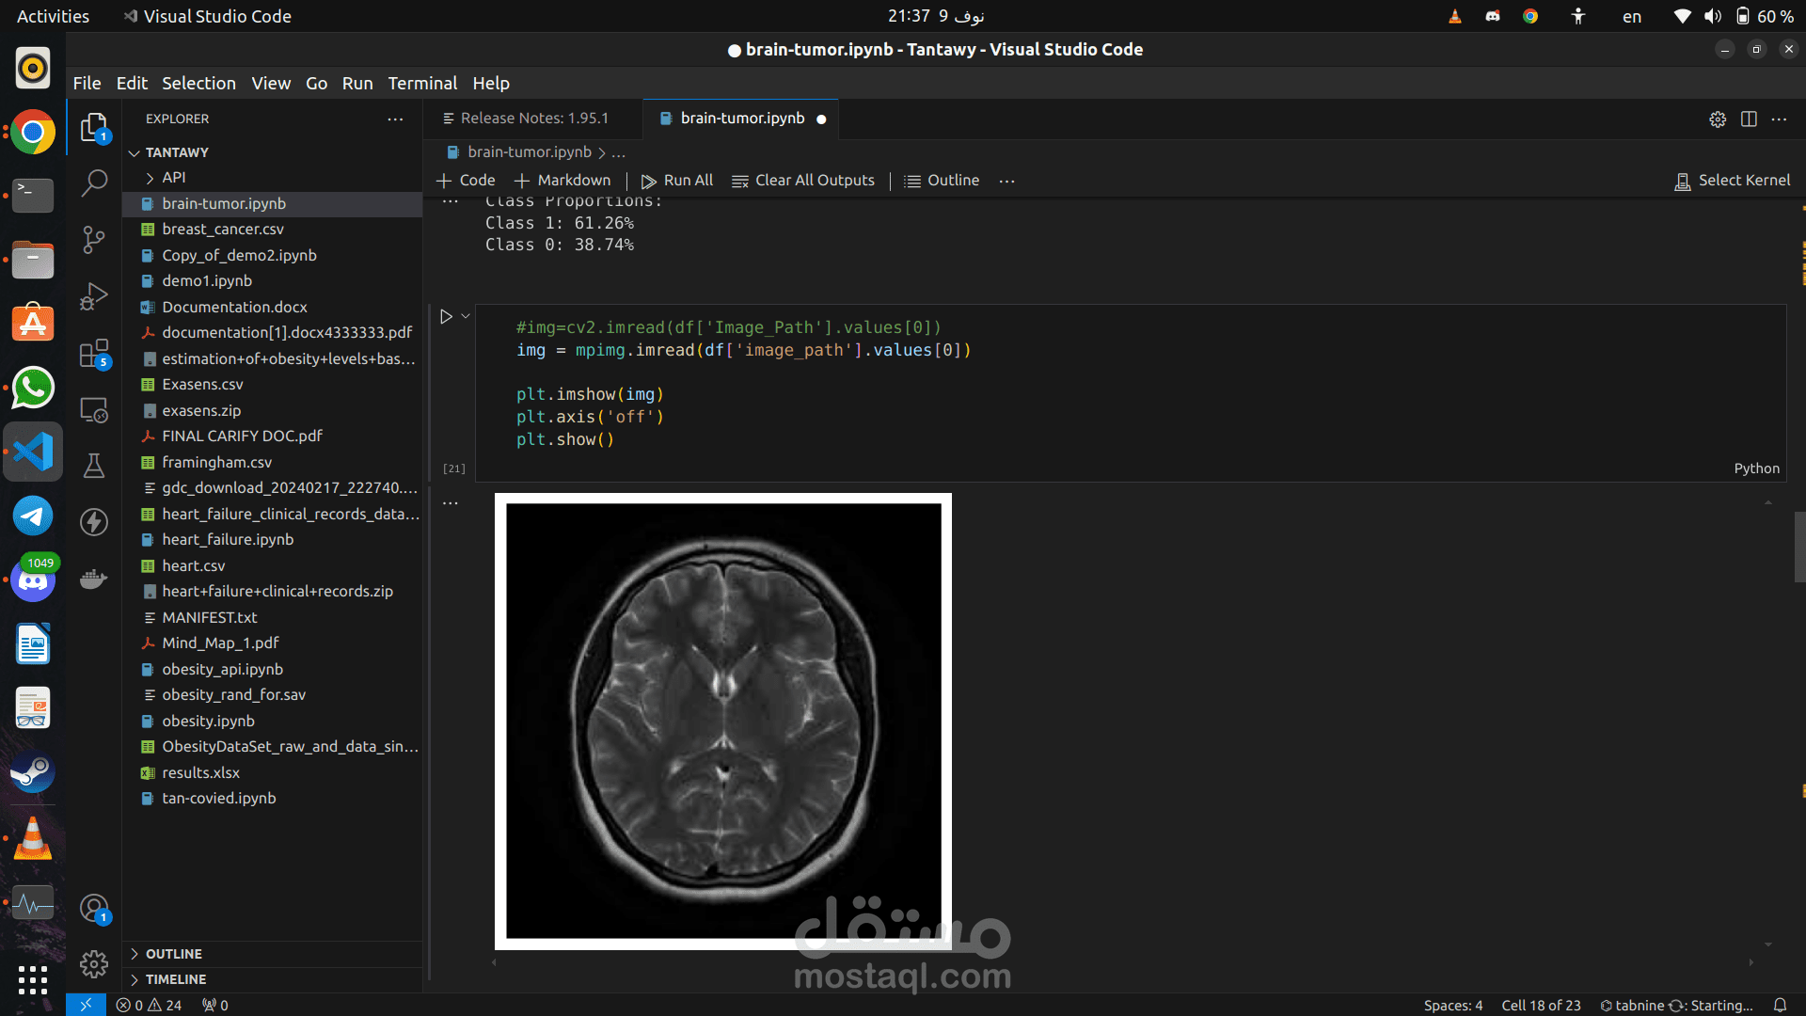Open the Extensions view
1806x1016 pixels.
pos(94,354)
